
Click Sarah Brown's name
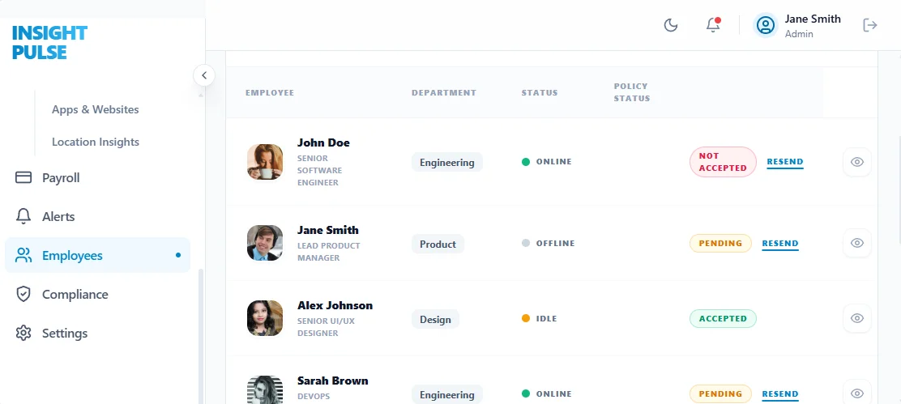pyautogui.click(x=333, y=381)
